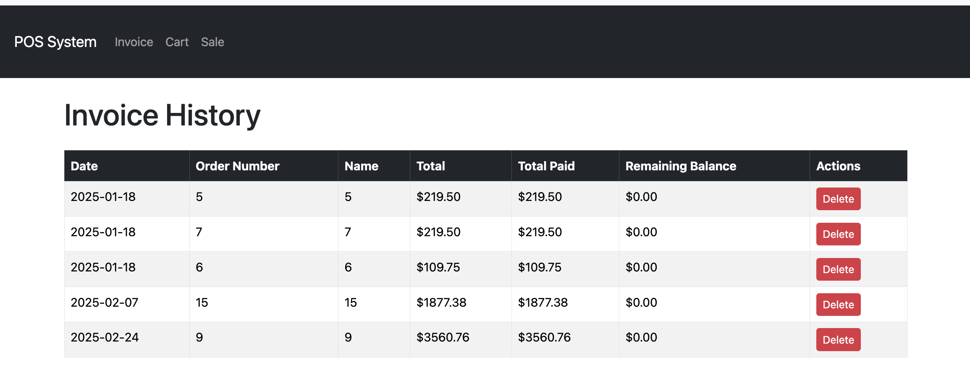The image size is (970, 391).
Task: Delete the invoice for order number 7
Action: [838, 234]
